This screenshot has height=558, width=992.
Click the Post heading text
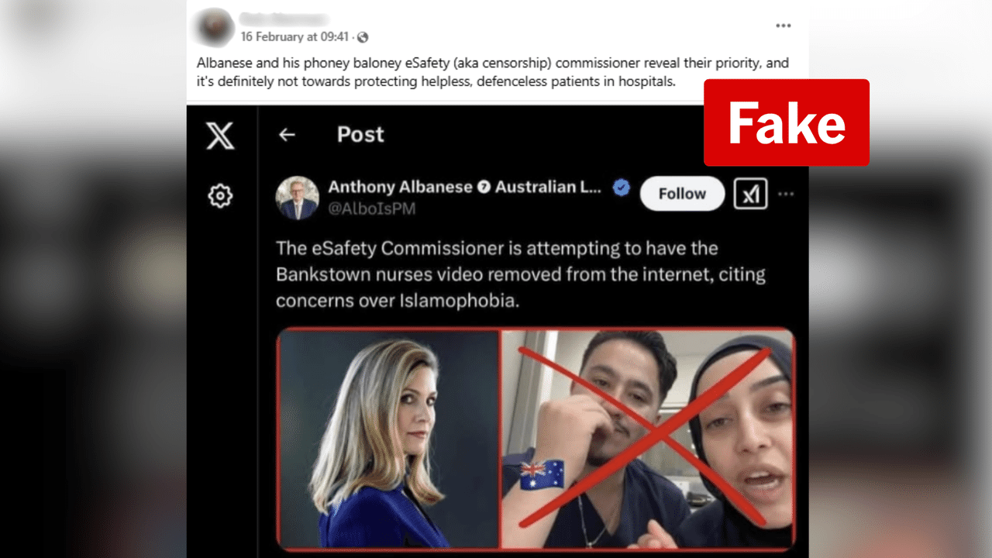coord(360,135)
